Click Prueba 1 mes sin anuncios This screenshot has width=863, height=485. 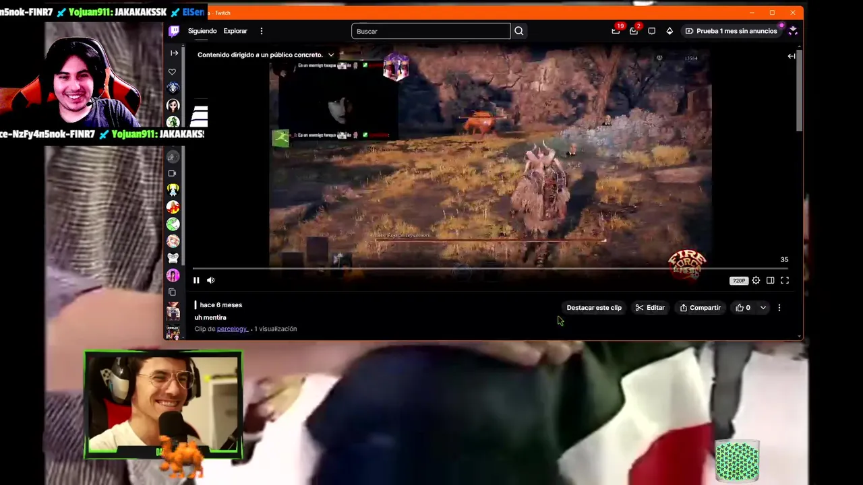(732, 31)
